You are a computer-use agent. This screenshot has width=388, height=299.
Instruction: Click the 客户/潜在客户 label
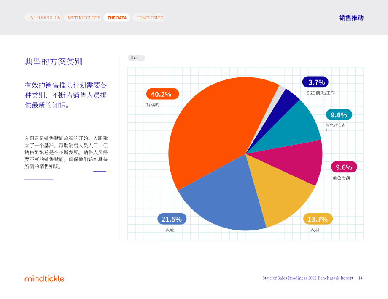336,127
